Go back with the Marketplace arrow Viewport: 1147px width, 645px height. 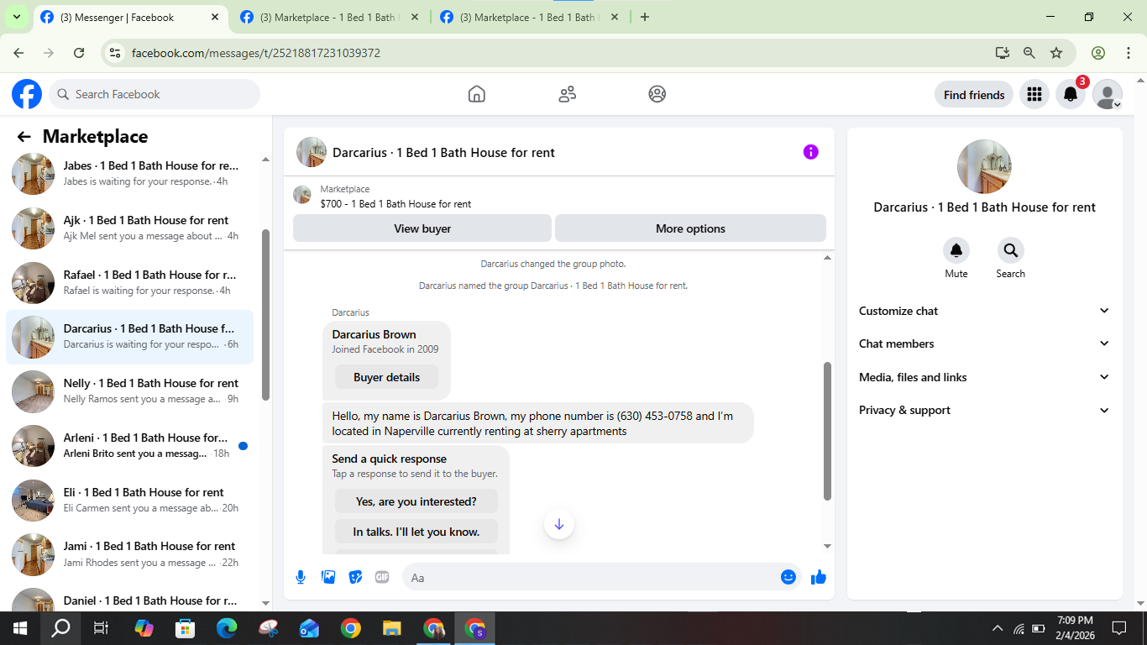24,137
